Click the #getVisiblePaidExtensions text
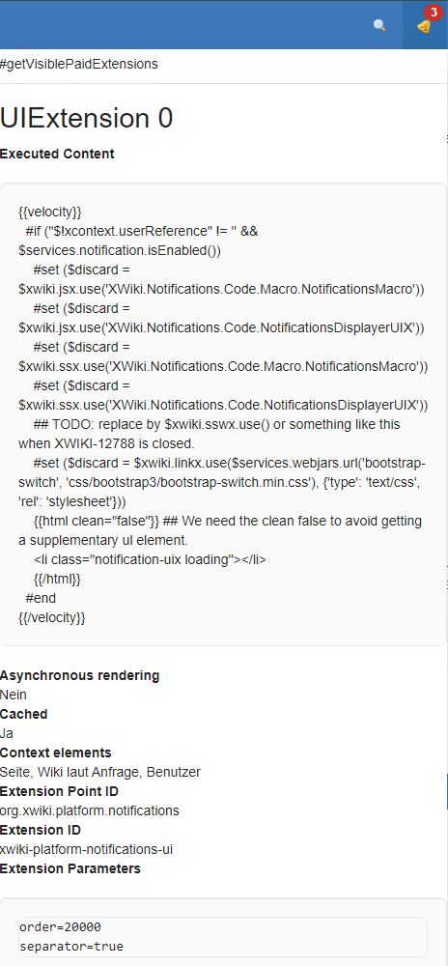 pyautogui.click(x=79, y=64)
